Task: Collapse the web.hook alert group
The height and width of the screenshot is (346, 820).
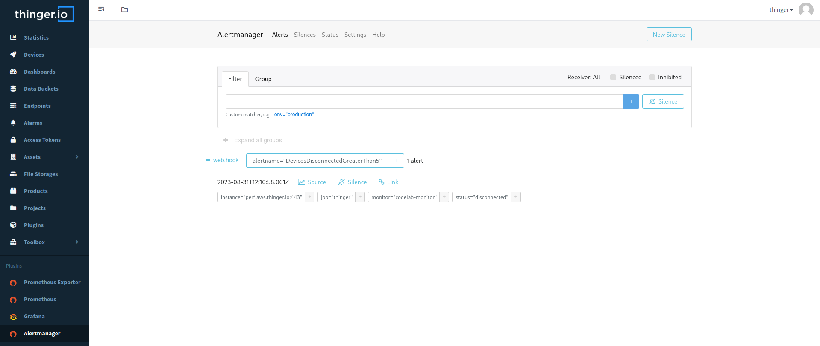Action: point(208,160)
